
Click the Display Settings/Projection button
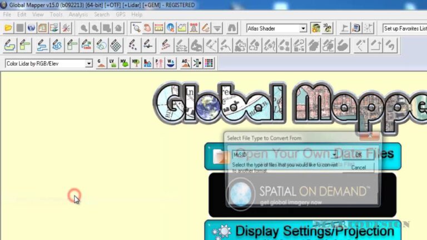[302, 230]
